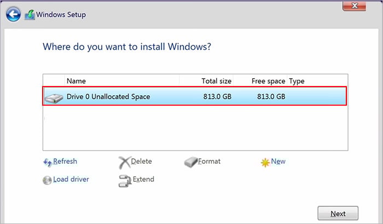Click the Format drive icon
This screenshot has width=383, height=224.
190,162
